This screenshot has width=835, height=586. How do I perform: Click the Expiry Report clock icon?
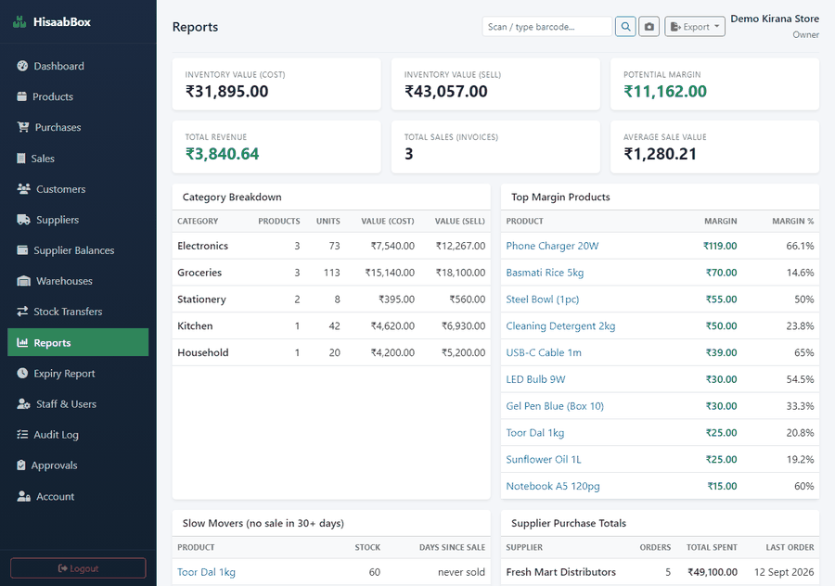coord(22,373)
